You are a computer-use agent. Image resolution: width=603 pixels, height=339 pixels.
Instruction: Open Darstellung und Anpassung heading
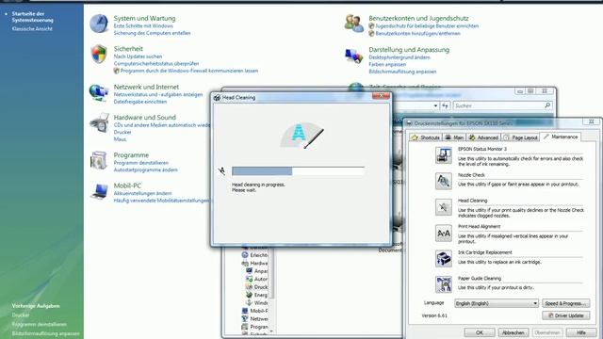click(x=409, y=50)
